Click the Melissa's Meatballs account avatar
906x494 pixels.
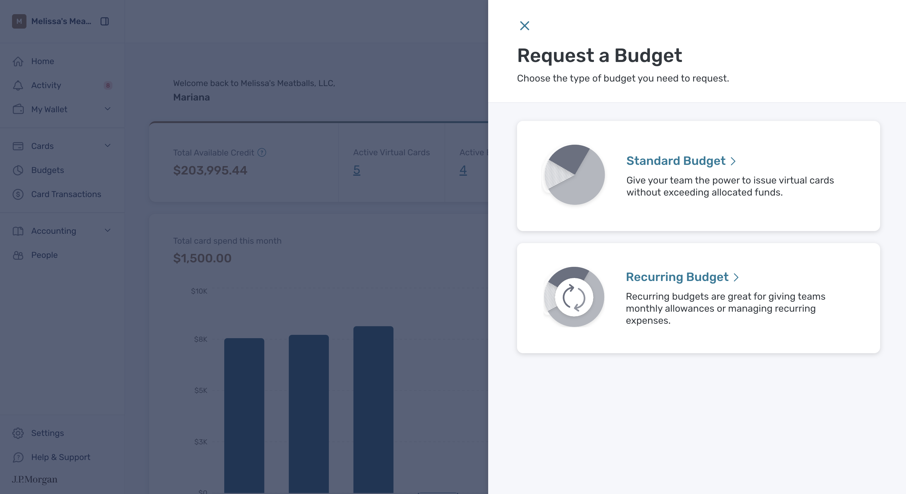click(x=19, y=21)
